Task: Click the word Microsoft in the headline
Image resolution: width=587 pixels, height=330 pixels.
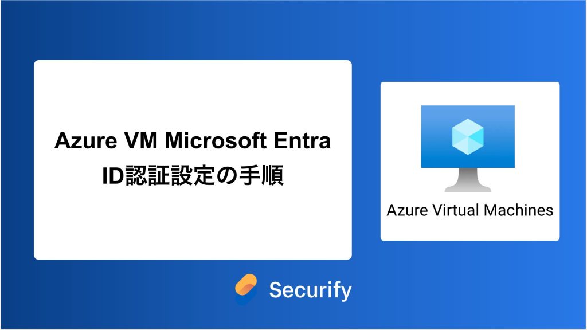Action: (x=216, y=141)
